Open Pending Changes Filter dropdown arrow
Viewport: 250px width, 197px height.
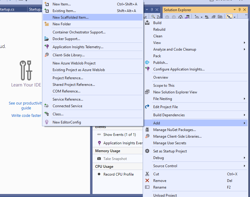(202, 17)
